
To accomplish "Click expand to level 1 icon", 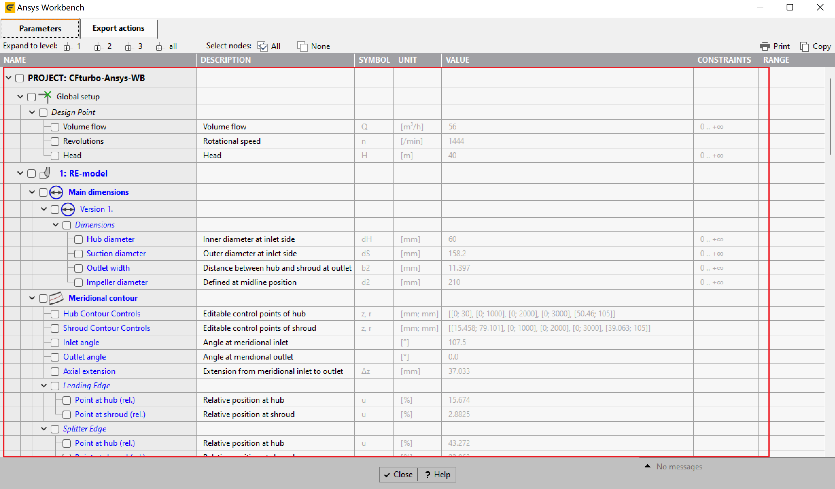I will click(67, 47).
